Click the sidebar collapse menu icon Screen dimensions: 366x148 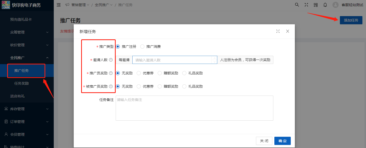coord(59,5)
